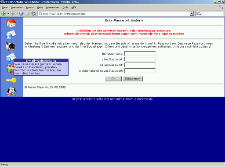Click the Rücksetzen button
This screenshot has height=168, width=225.
click(x=133, y=79)
